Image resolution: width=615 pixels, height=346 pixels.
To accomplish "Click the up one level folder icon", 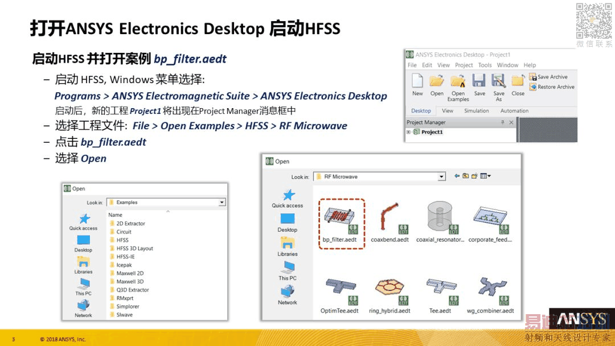I will [x=466, y=176].
